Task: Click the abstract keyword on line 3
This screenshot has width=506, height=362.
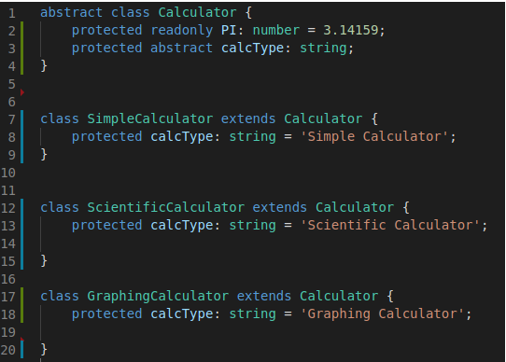Action: click(x=182, y=48)
